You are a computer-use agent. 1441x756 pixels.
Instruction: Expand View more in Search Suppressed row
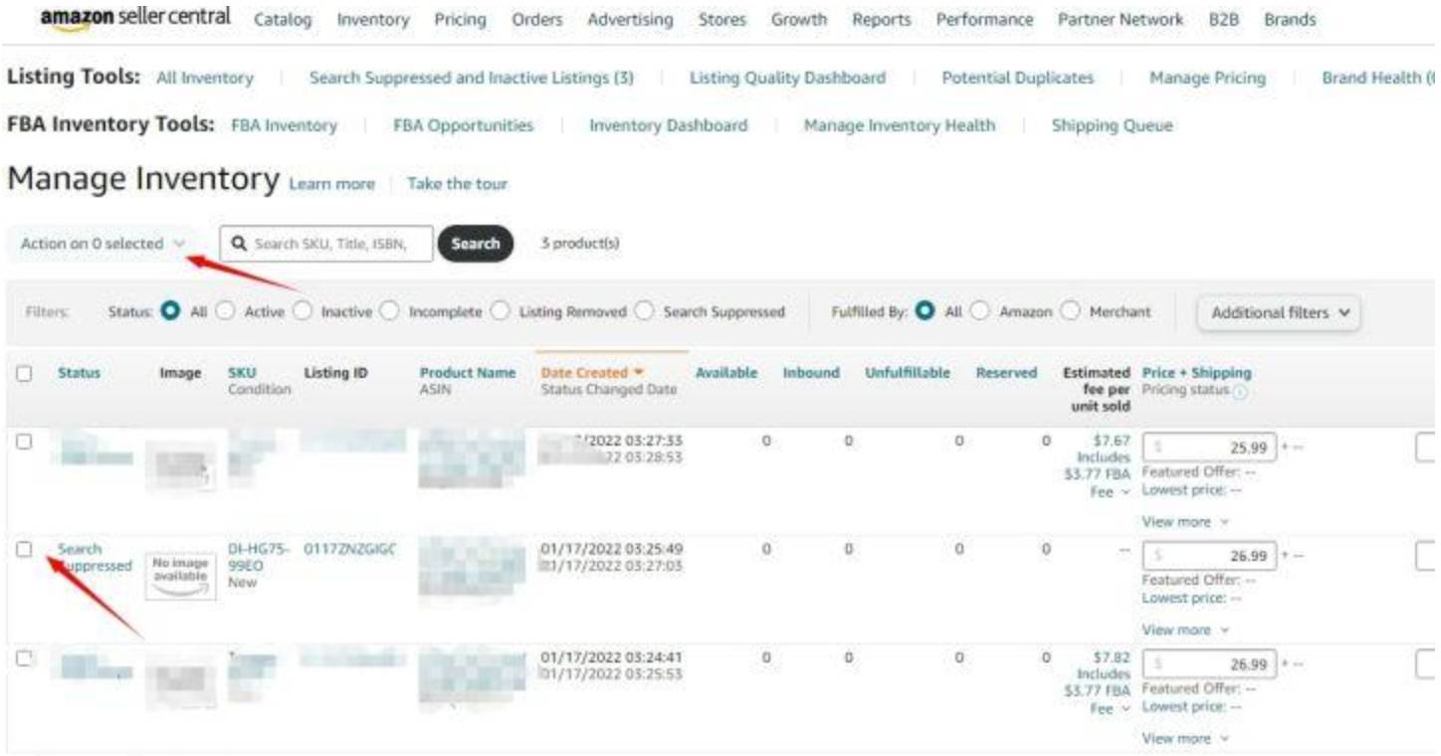pyautogui.click(x=1184, y=631)
